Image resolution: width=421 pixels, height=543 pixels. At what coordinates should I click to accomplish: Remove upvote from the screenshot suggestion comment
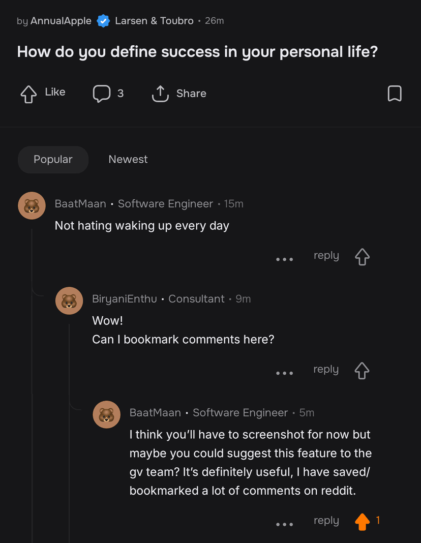362,522
